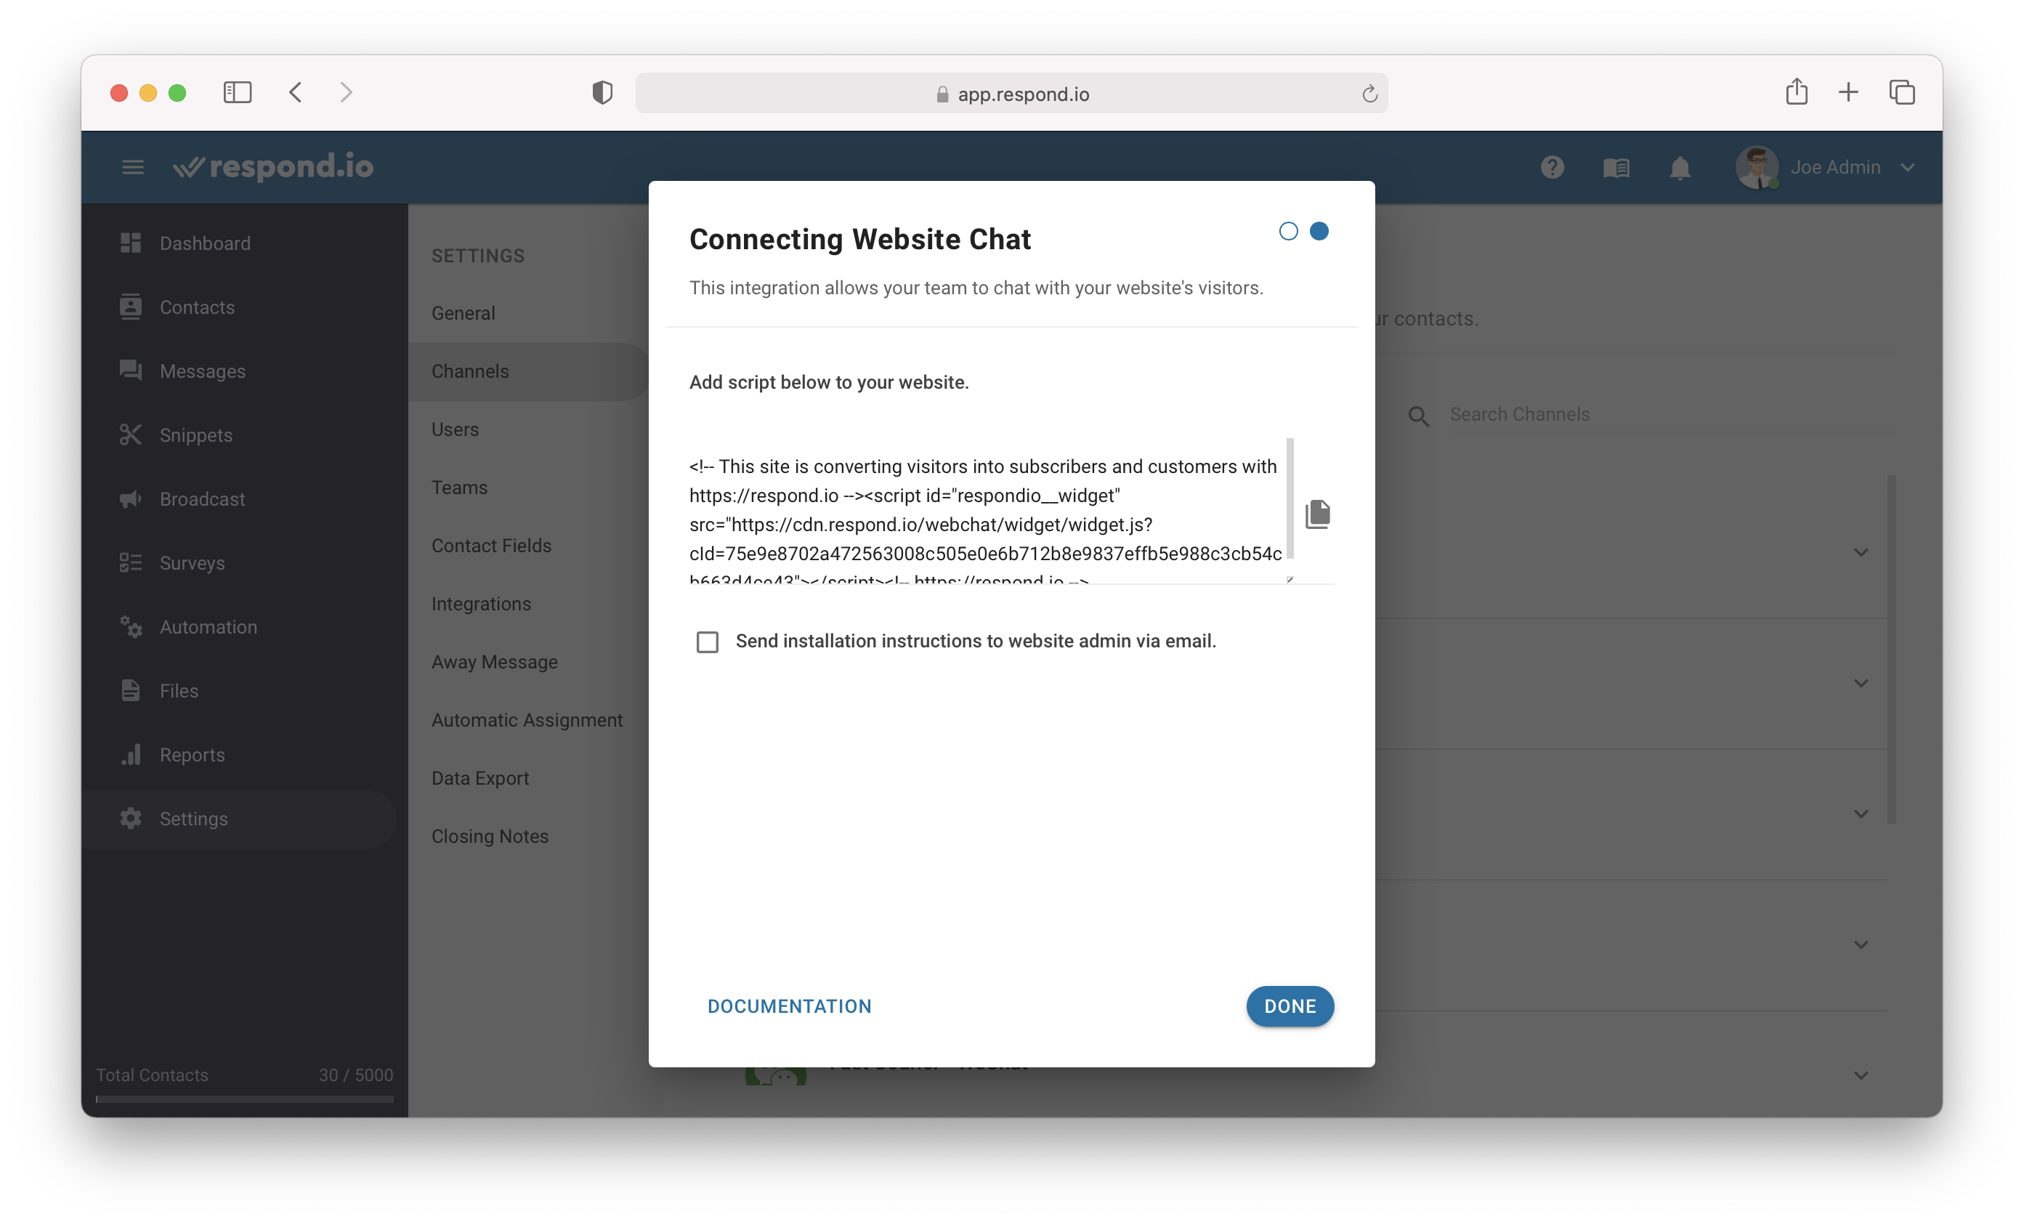Click the help question mark icon
This screenshot has width=2024, height=1225.
click(1555, 166)
